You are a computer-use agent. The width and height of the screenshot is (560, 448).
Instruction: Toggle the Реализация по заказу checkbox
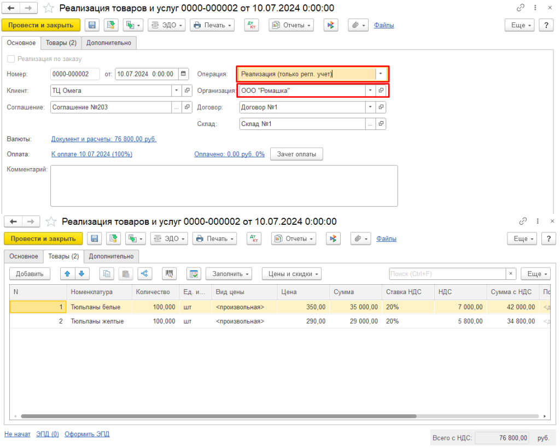click(x=10, y=59)
